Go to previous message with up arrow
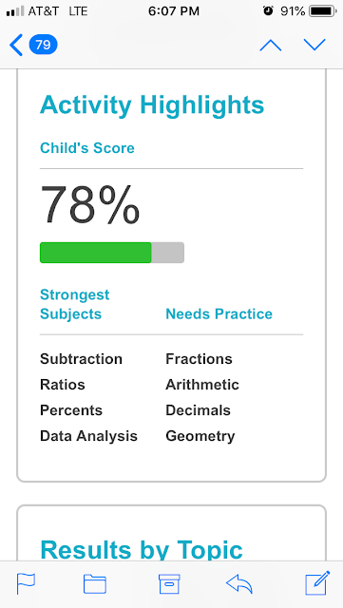Image resolution: width=343 pixels, height=608 pixels. pyautogui.click(x=271, y=46)
